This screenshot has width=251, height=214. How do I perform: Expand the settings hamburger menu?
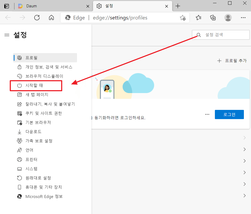(7, 34)
